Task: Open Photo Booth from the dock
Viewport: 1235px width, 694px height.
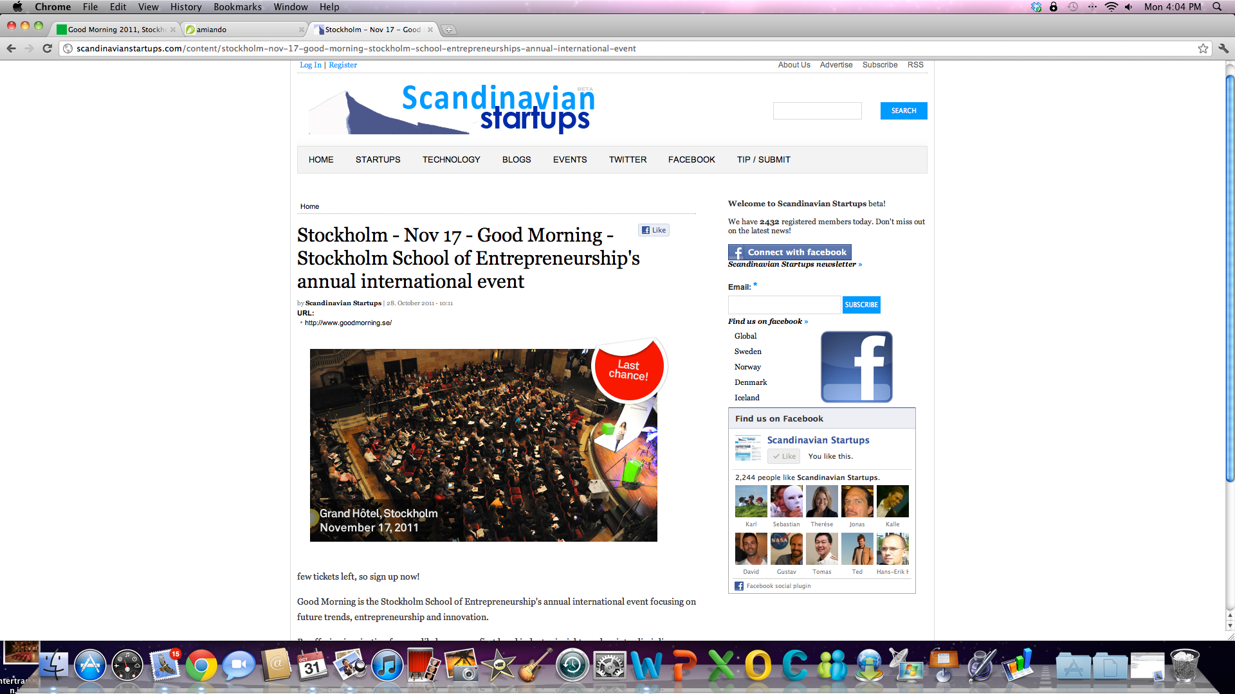Action: pos(424,665)
